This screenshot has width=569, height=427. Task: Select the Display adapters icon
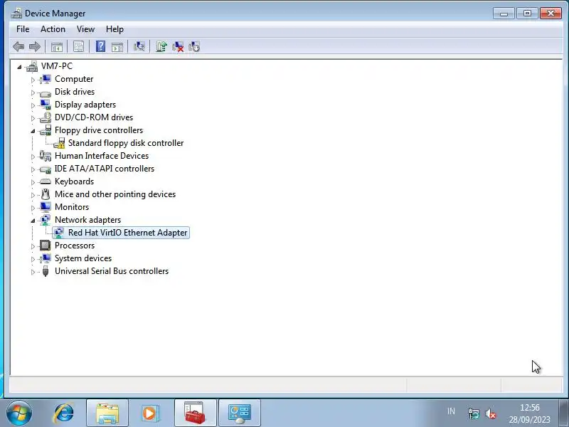tap(46, 105)
